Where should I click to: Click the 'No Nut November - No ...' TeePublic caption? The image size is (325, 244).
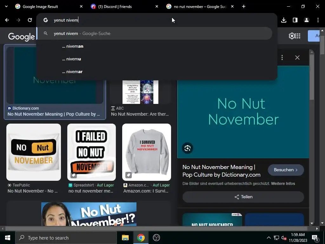coord(33,191)
